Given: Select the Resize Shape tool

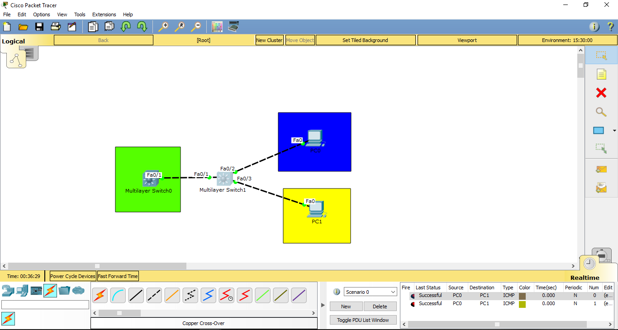Looking at the screenshot, I should [x=601, y=148].
